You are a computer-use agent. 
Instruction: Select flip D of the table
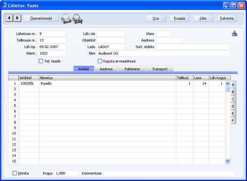(233, 106)
